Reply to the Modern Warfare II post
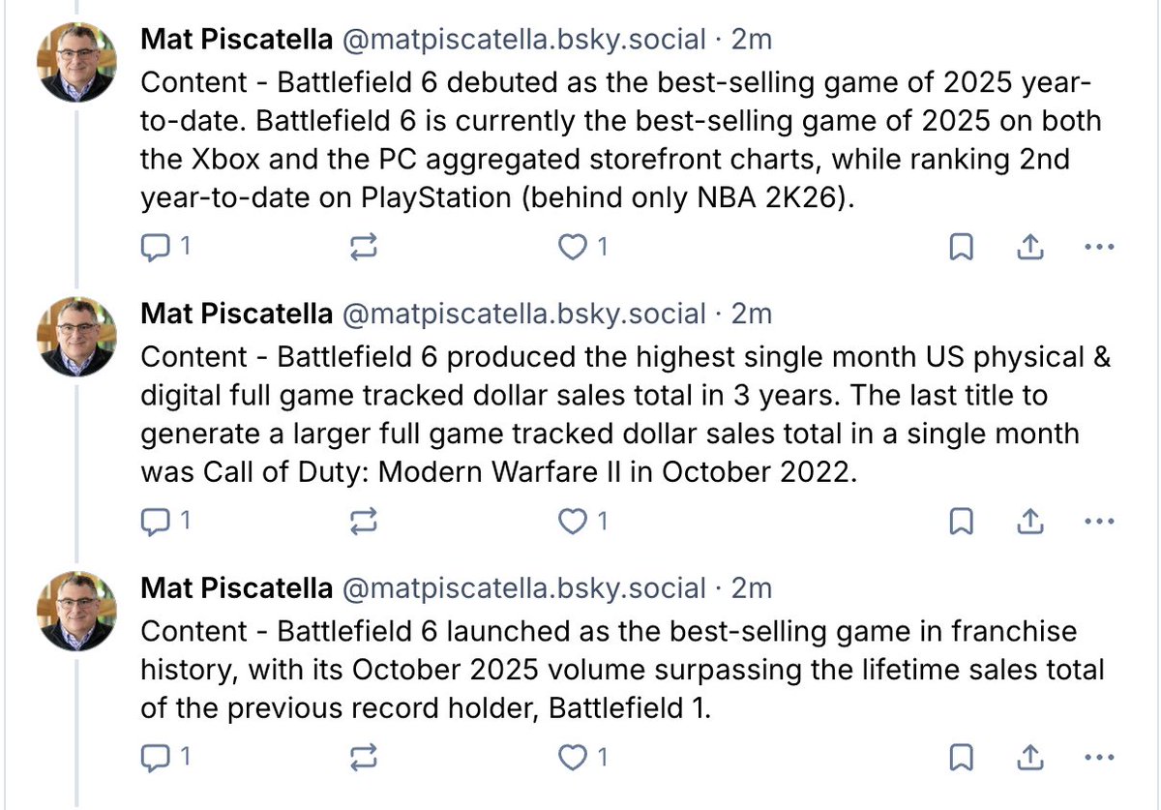 click(x=155, y=523)
